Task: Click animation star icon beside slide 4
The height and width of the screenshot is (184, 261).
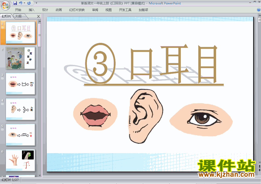Action: point(2,104)
